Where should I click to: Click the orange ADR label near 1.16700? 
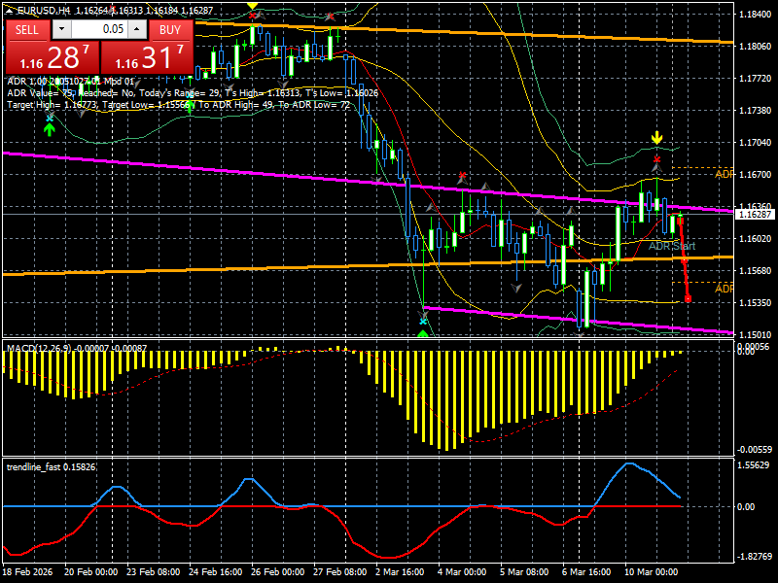(725, 174)
